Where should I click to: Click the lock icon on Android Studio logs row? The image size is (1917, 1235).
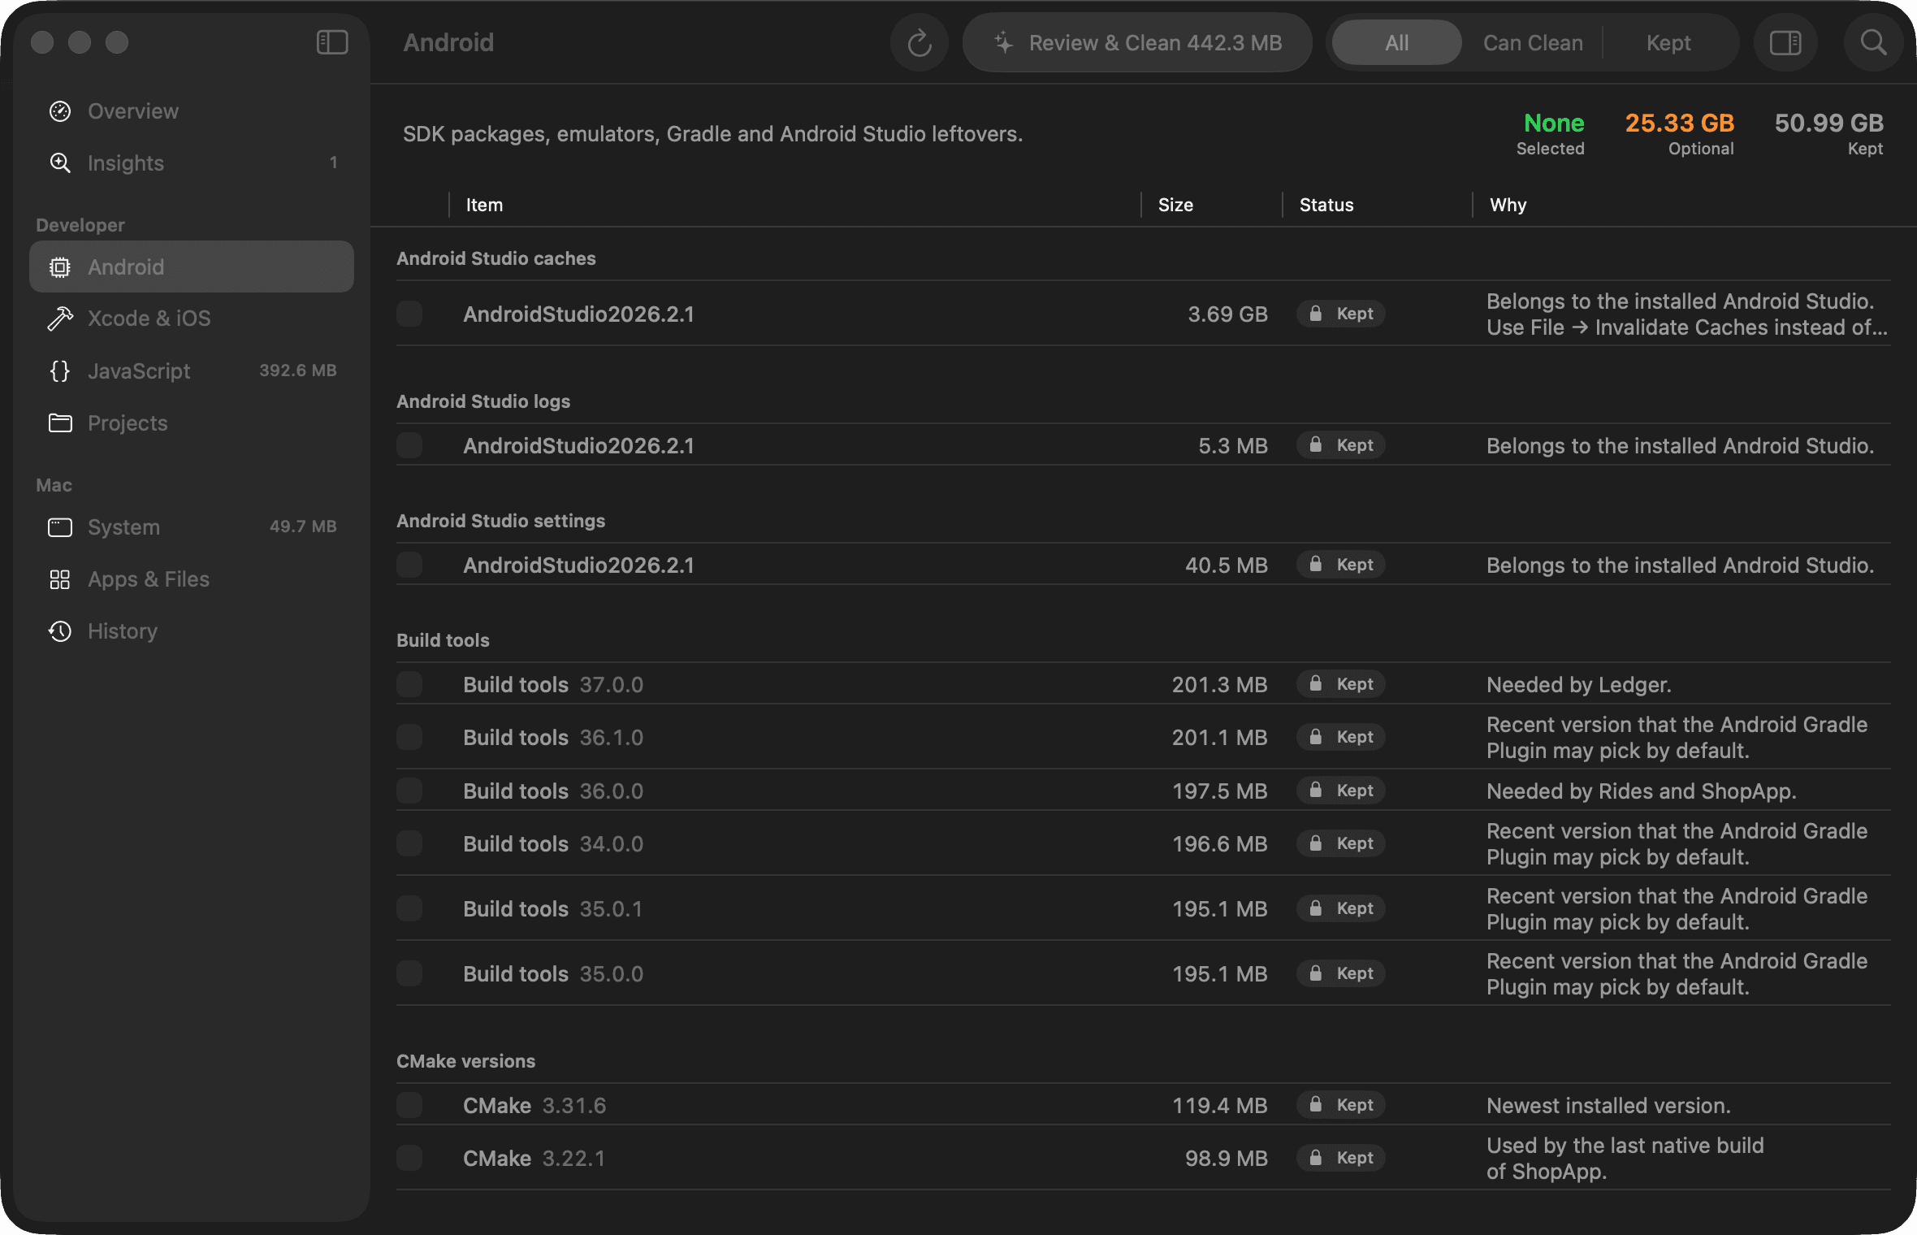[x=1316, y=445]
